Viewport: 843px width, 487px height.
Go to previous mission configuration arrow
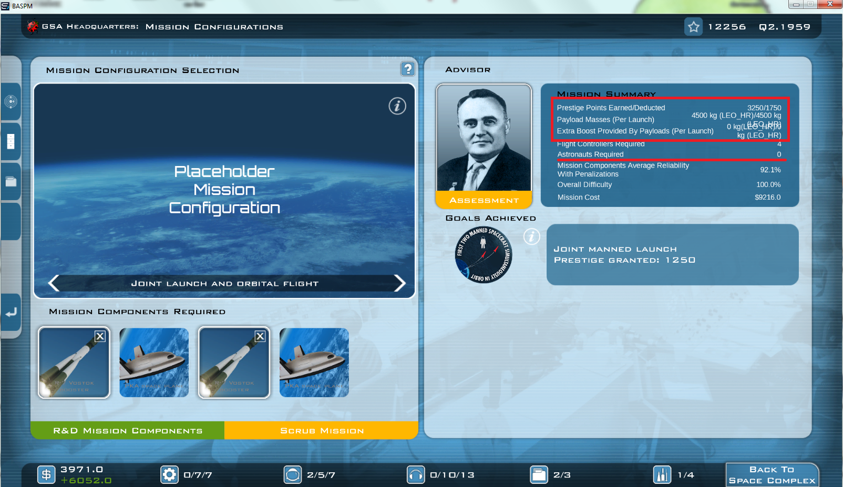pyautogui.click(x=54, y=283)
